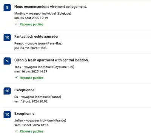
Task: Click the checkmark icon under Toby's review
Action: tap(16, 77)
